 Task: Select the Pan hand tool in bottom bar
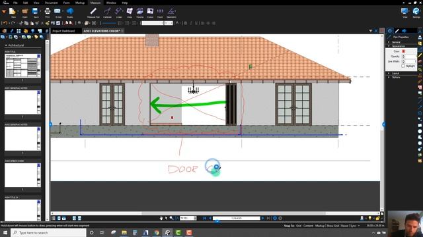[161, 218]
